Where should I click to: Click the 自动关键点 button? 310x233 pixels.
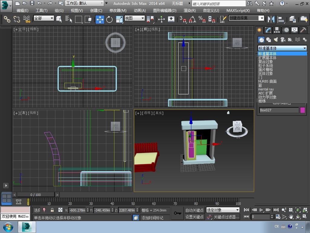194,210
